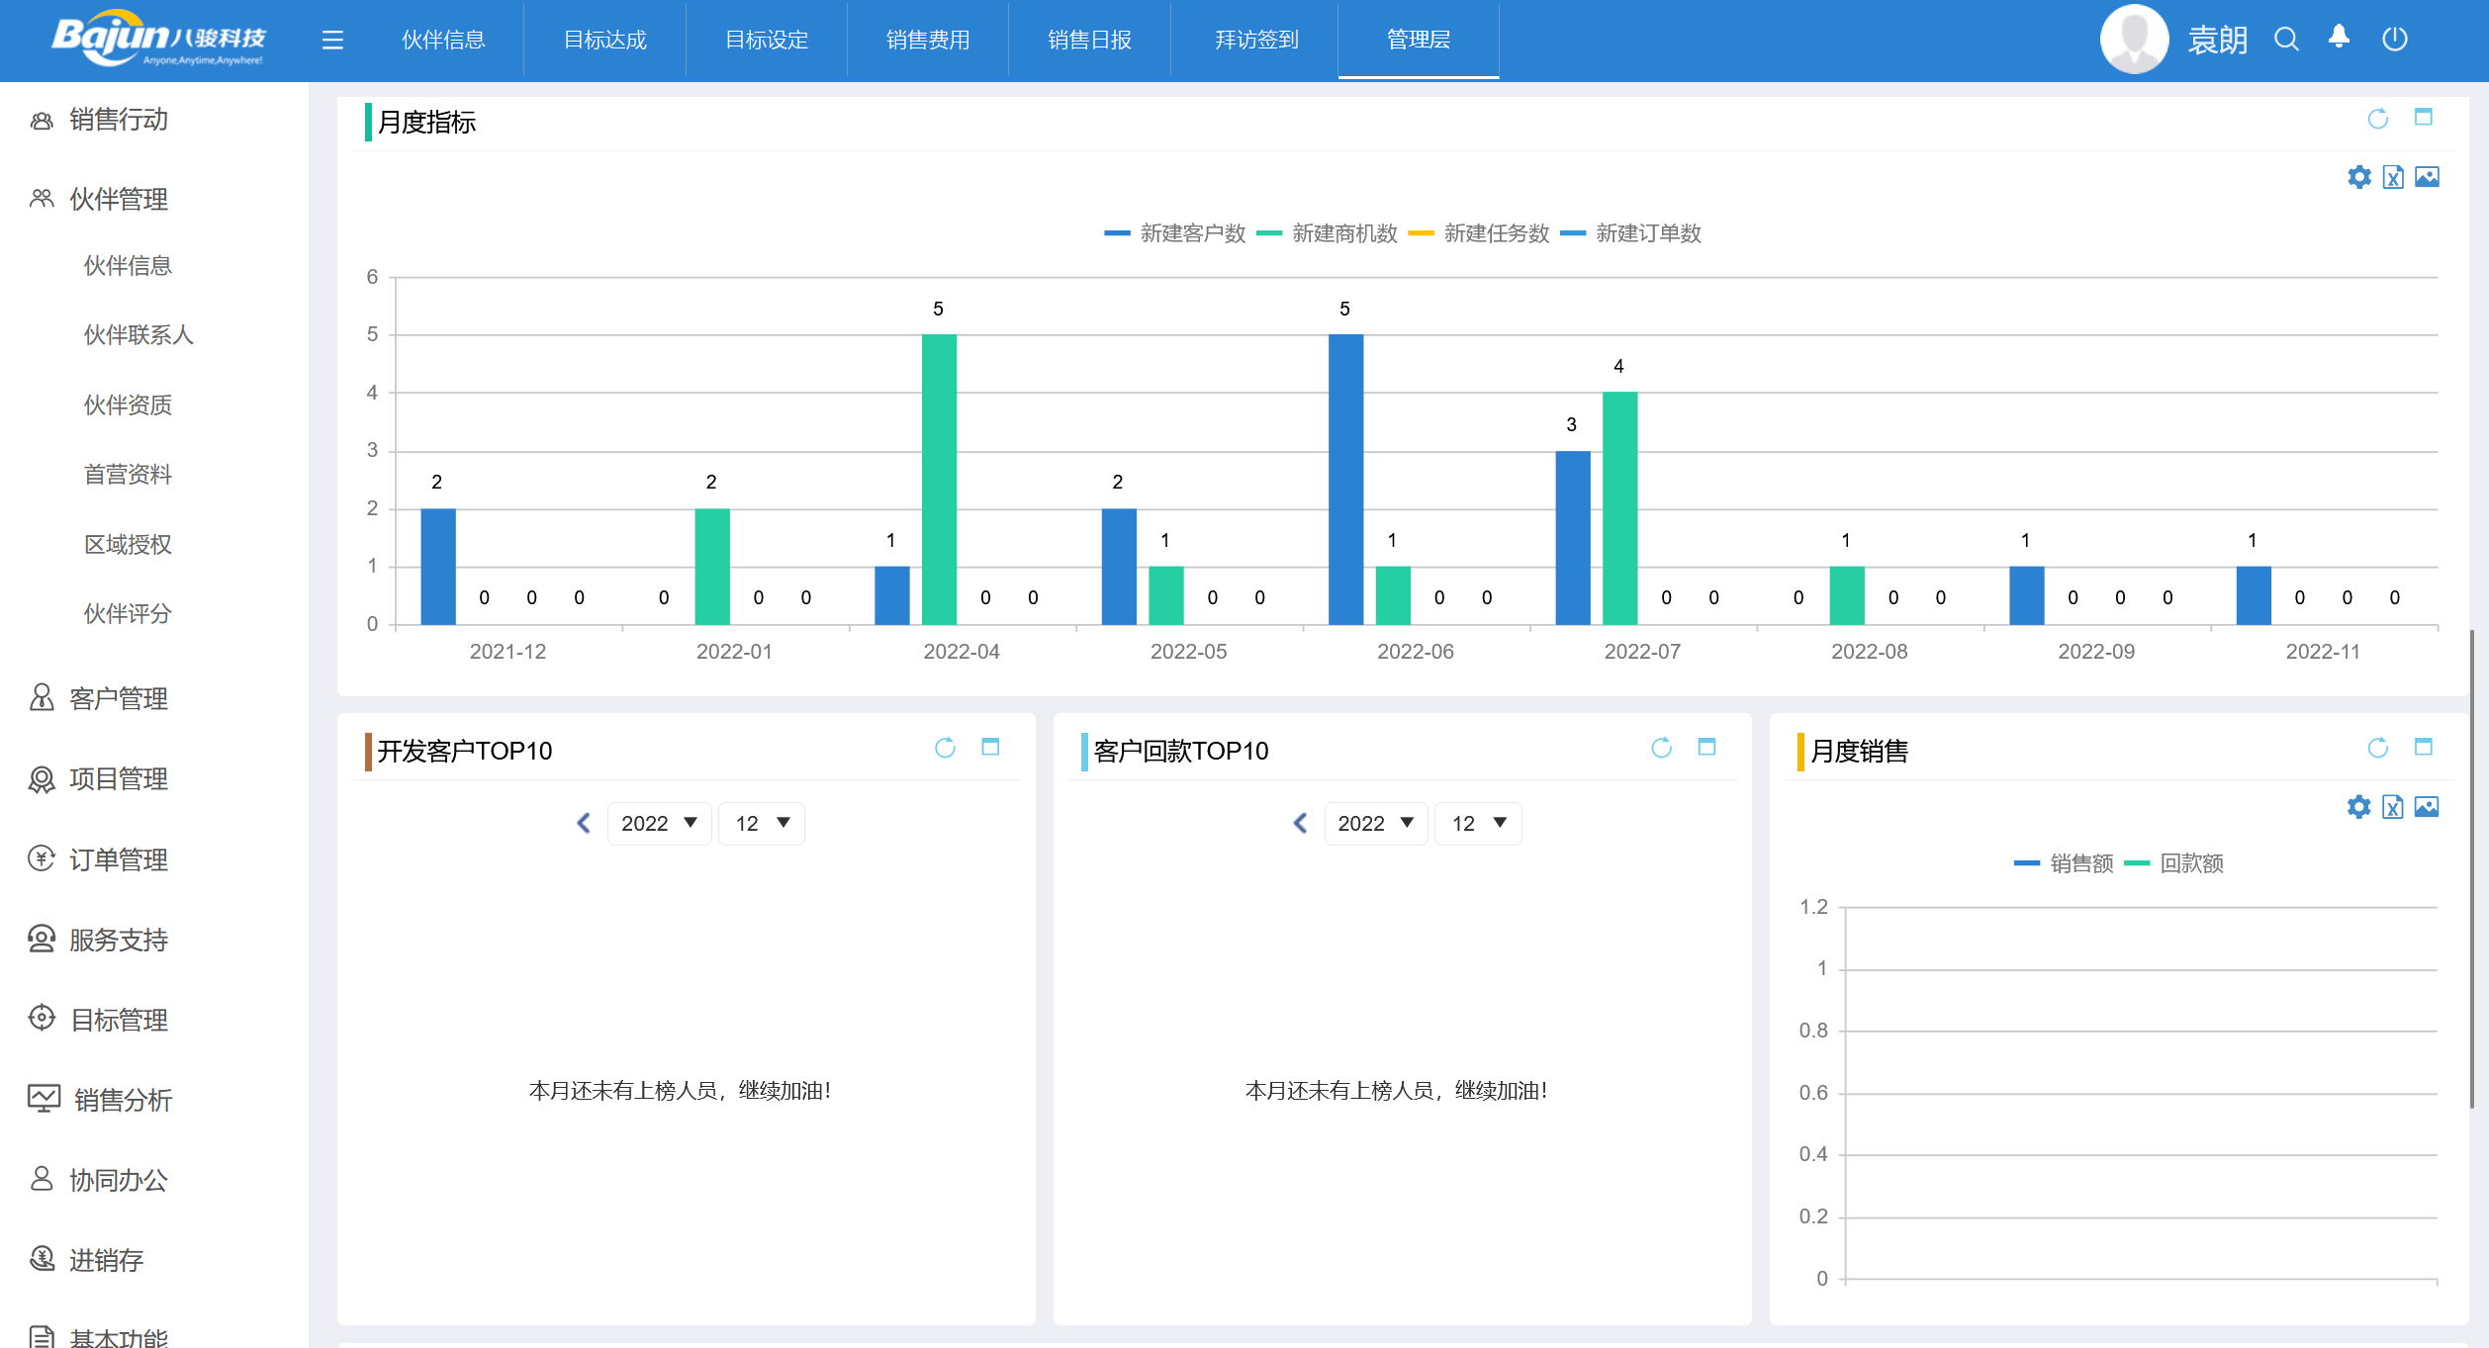Open year dropdown in 开发客户TOP10

point(659,824)
